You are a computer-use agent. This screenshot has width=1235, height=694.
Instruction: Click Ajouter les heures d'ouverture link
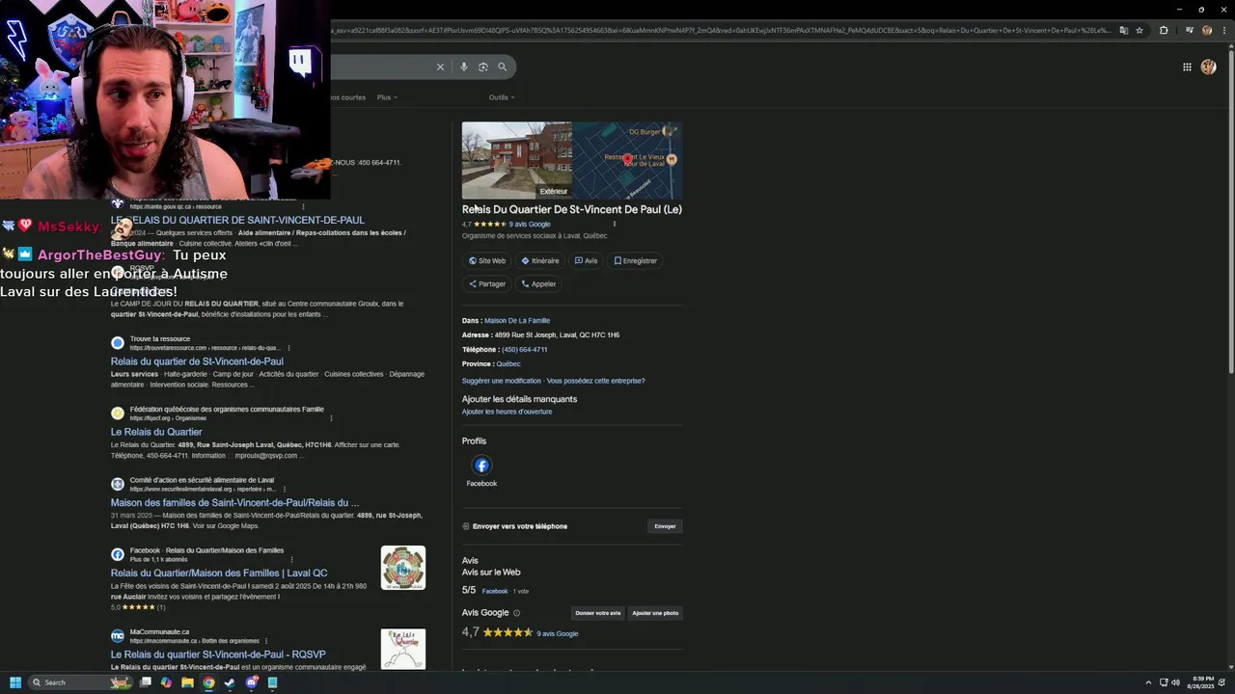pos(507,412)
